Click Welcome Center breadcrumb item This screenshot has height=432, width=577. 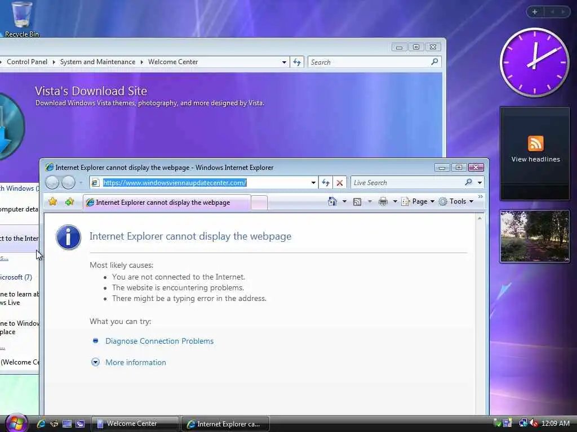[173, 62]
